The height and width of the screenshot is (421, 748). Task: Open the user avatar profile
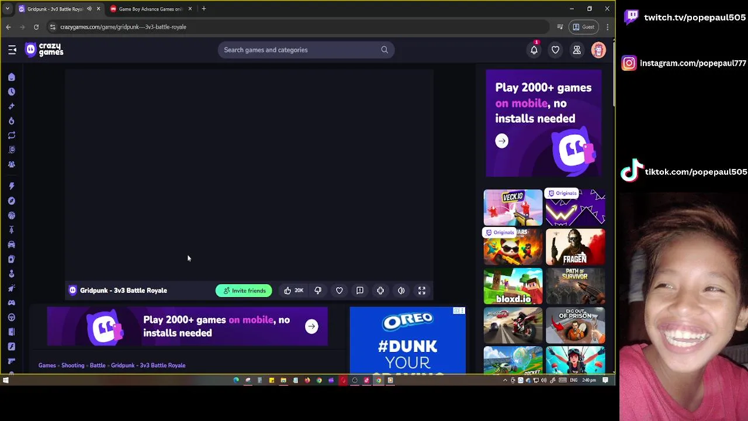tap(598, 50)
